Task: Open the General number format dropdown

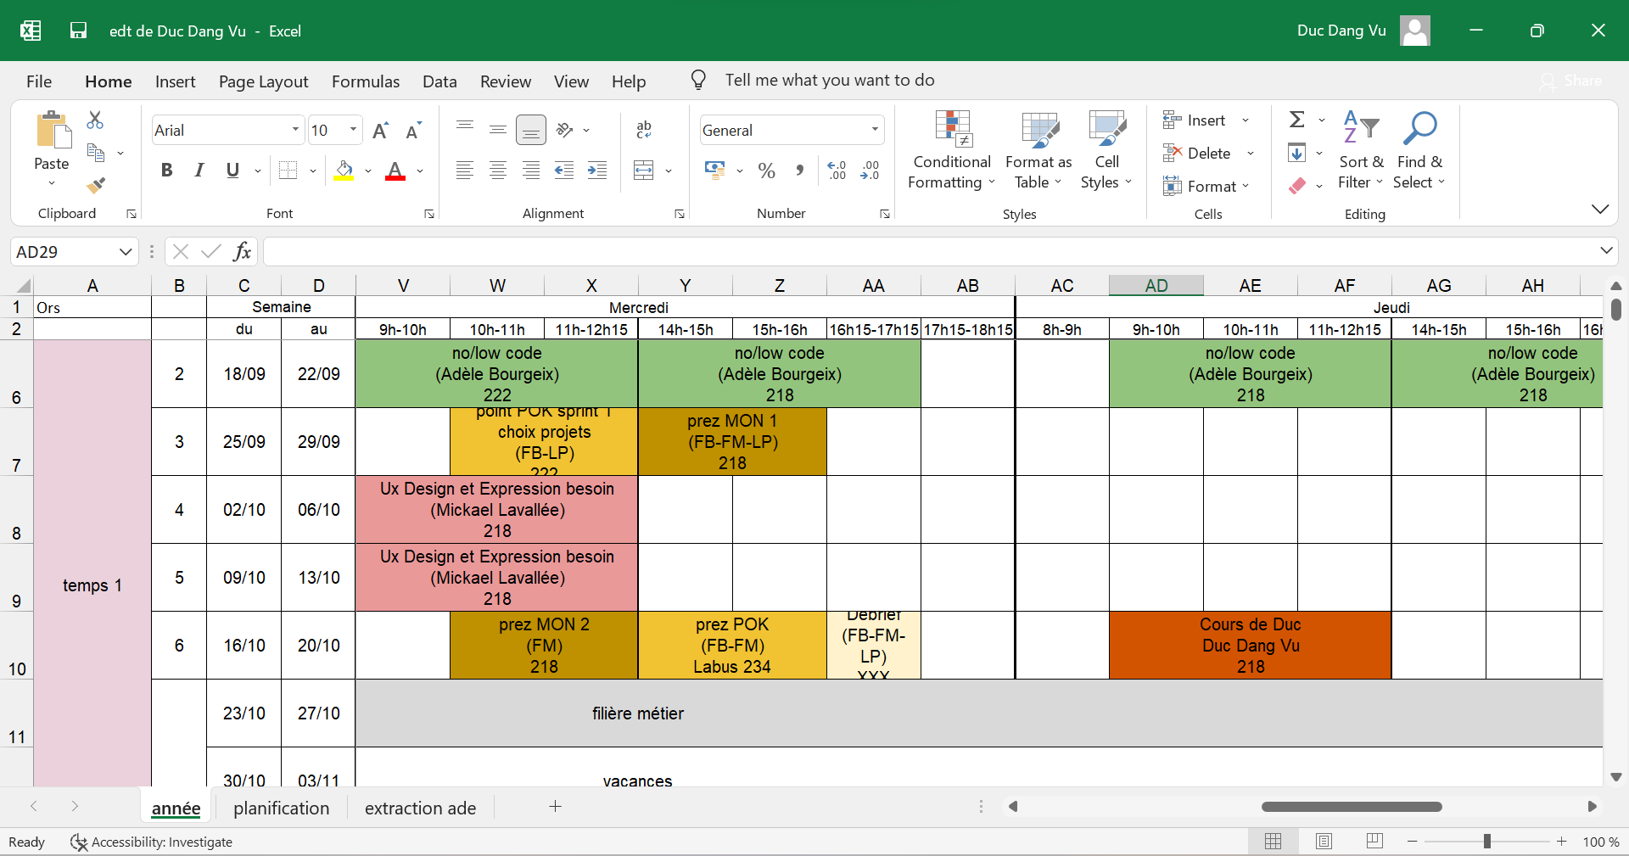Action: click(875, 130)
